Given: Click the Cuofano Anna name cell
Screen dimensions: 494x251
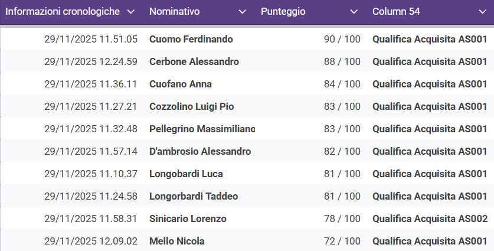Looking at the screenshot, I should 181,84.
